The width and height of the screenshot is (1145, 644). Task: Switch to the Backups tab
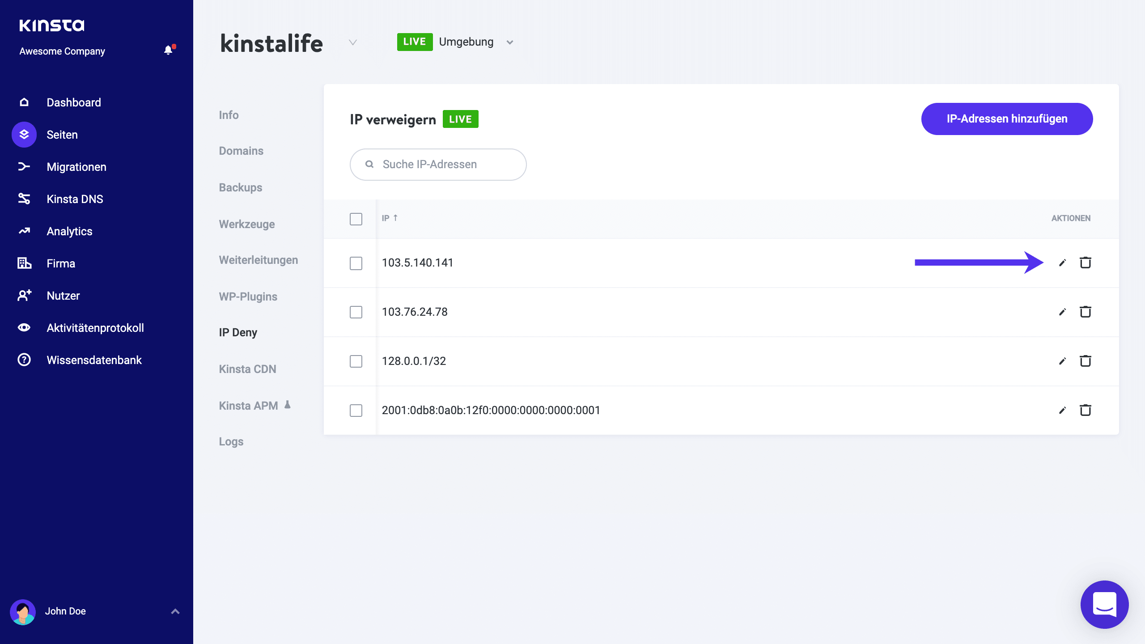(x=240, y=187)
